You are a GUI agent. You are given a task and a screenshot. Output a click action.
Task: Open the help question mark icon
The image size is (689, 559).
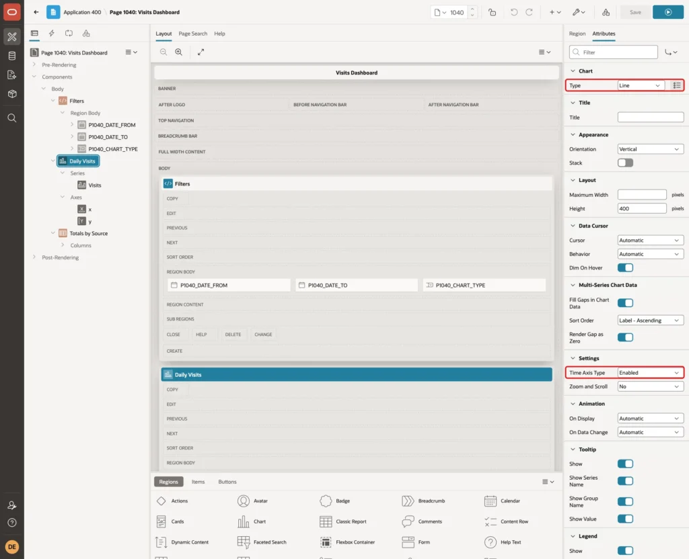tap(12, 523)
